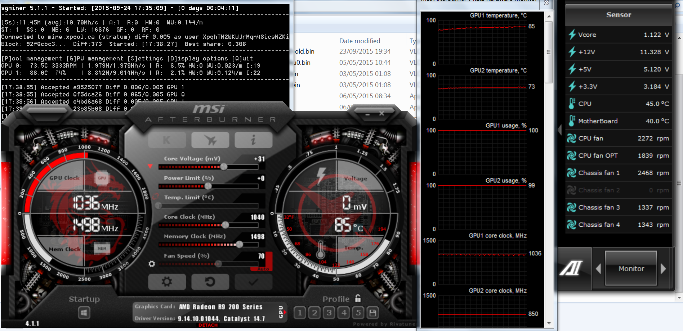Select profile slot 1
Image resolution: width=683 pixels, height=331 pixels.
[x=300, y=313]
